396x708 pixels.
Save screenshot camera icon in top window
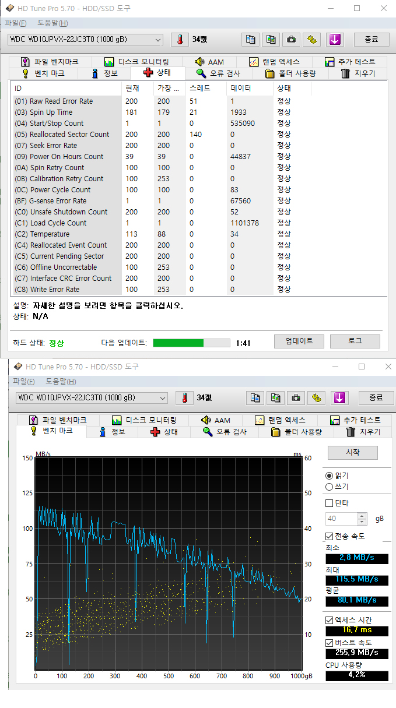point(292,40)
